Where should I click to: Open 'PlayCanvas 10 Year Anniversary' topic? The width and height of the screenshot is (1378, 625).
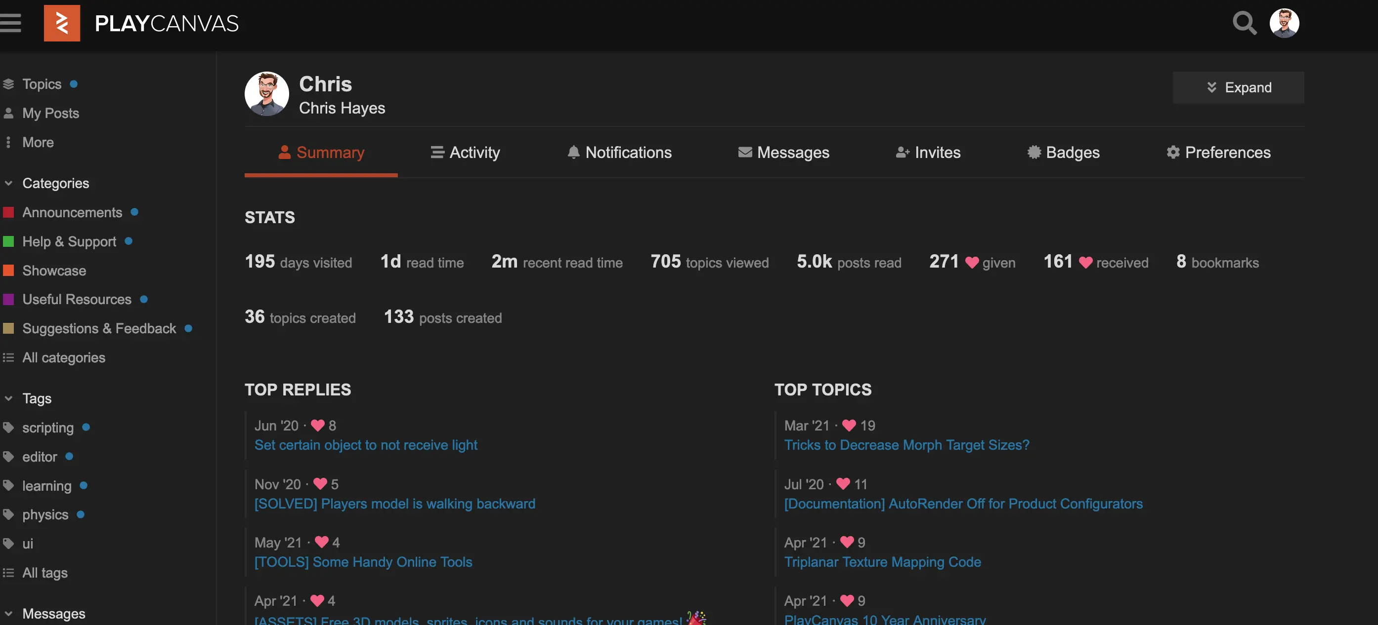coord(885,619)
